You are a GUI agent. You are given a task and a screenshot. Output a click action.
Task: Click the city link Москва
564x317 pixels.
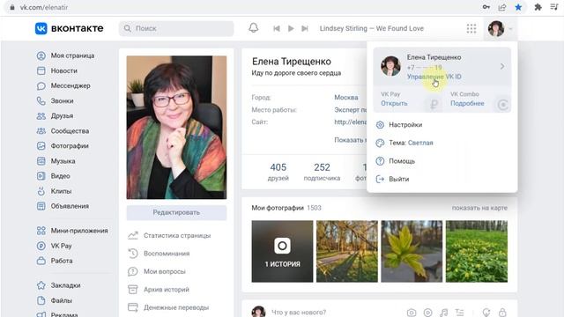[346, 98]
